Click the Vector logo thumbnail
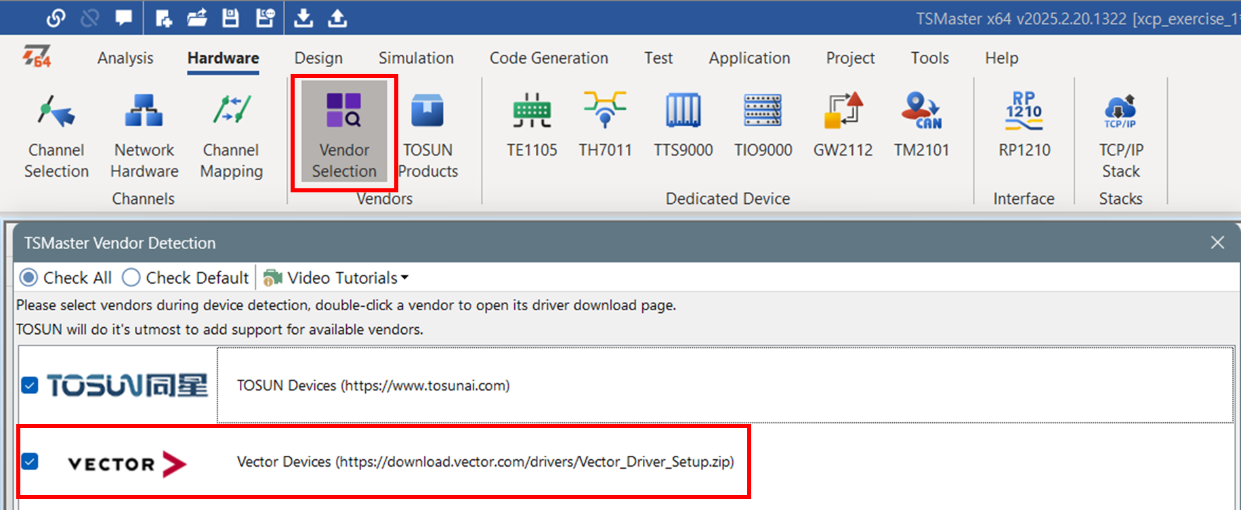 (127, 464)
